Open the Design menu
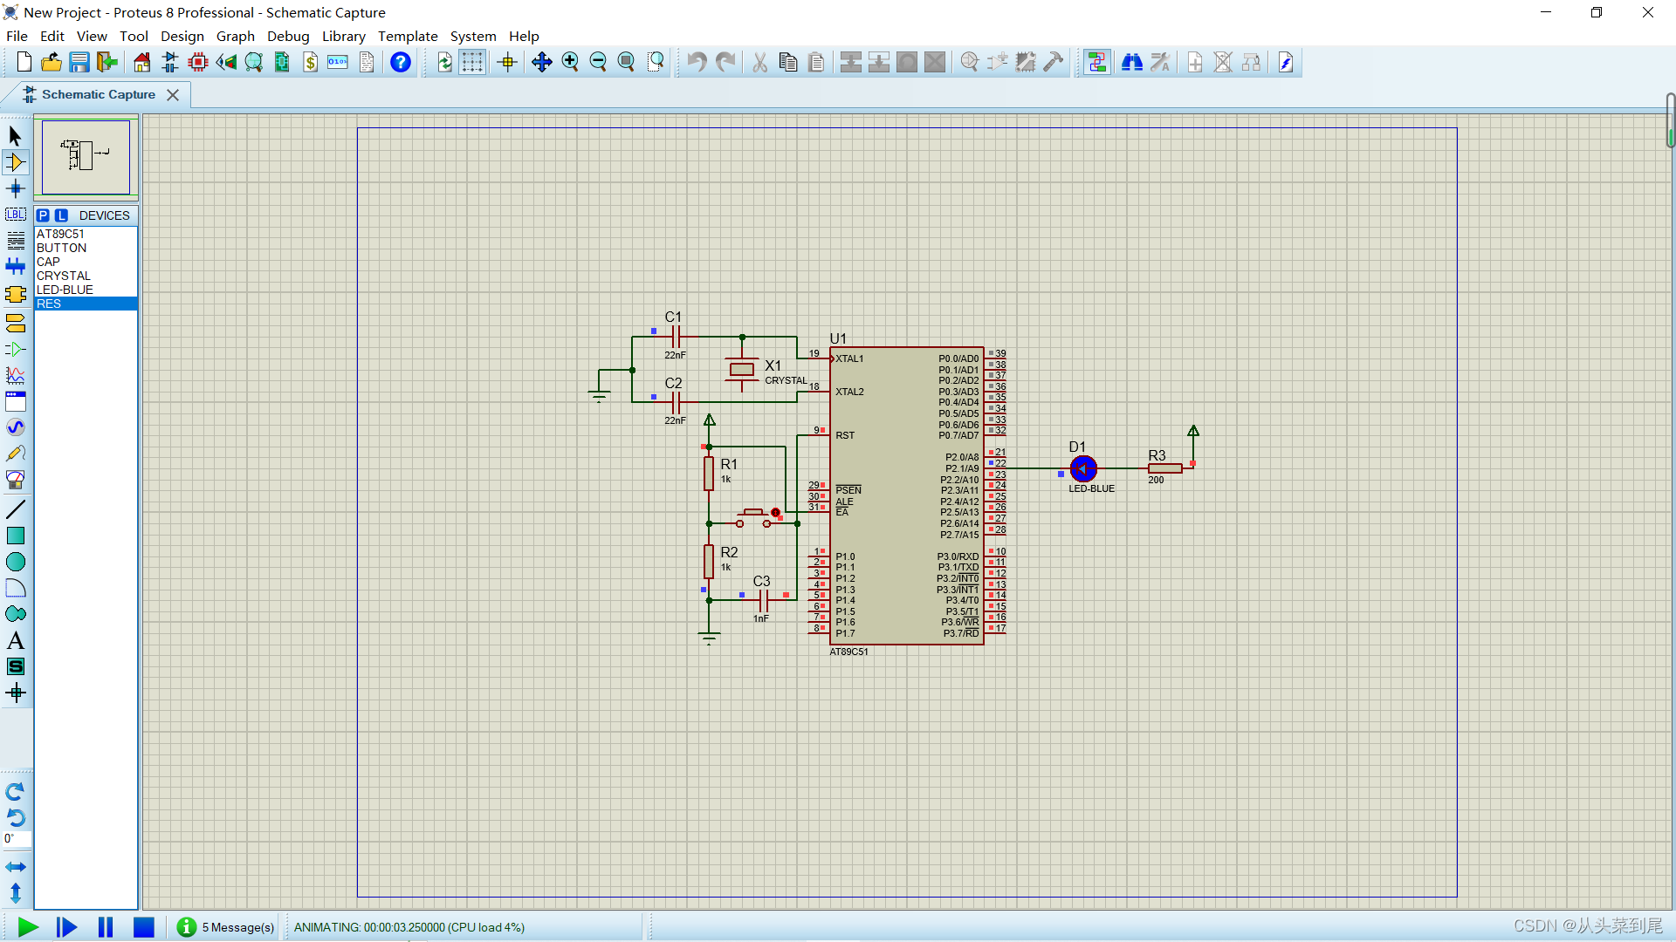The image size is (1676, 942). 182,36
